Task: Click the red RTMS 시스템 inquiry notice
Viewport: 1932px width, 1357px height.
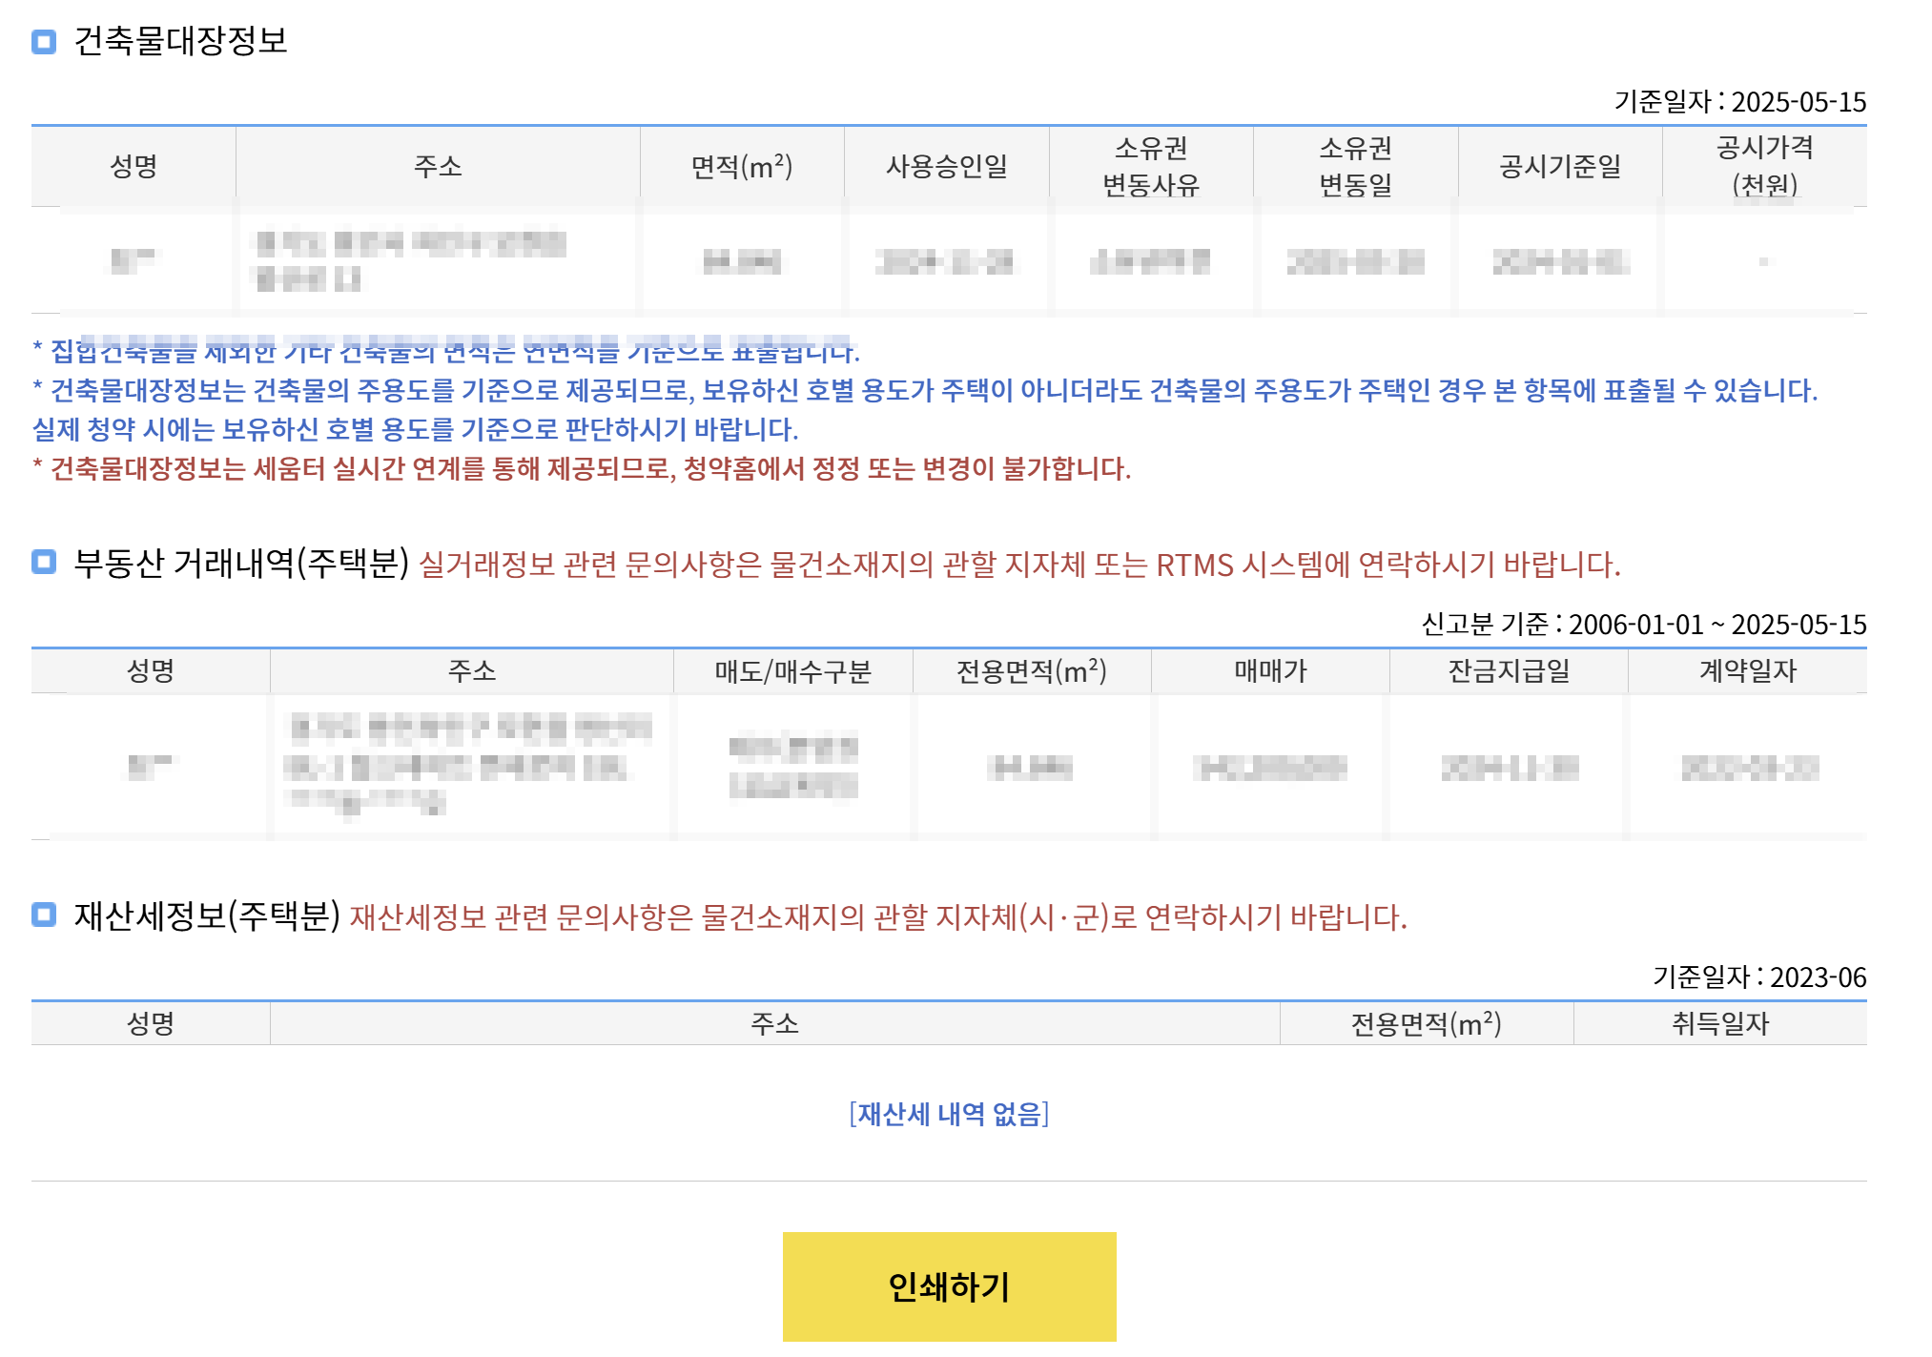Action: 1018,565
